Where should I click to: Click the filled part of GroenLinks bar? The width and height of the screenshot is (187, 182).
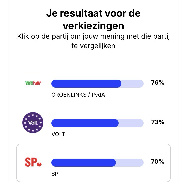(x=86, y=84)
